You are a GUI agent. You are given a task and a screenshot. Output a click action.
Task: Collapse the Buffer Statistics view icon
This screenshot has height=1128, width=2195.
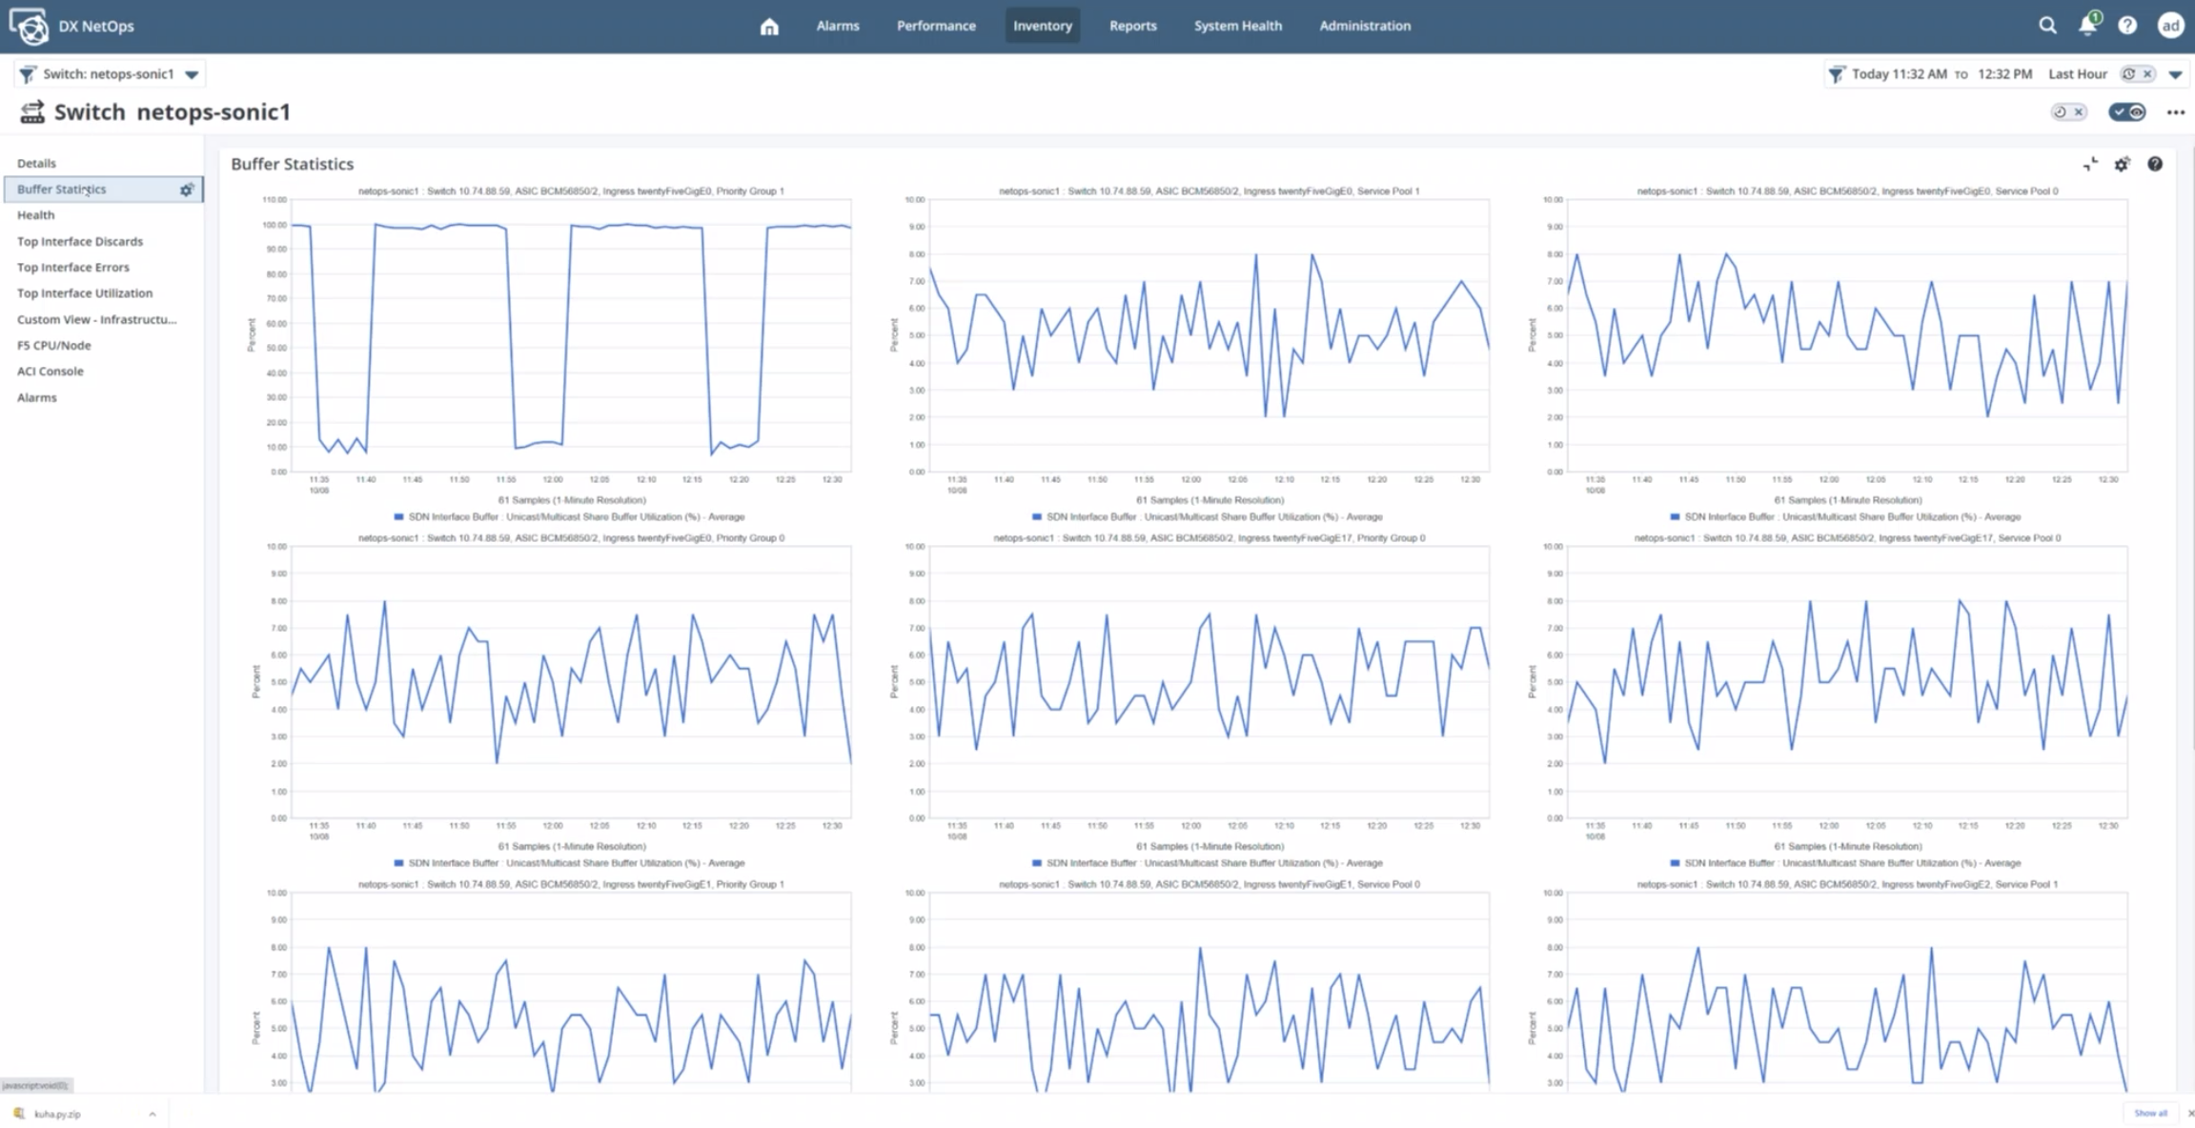point(2090,164)
